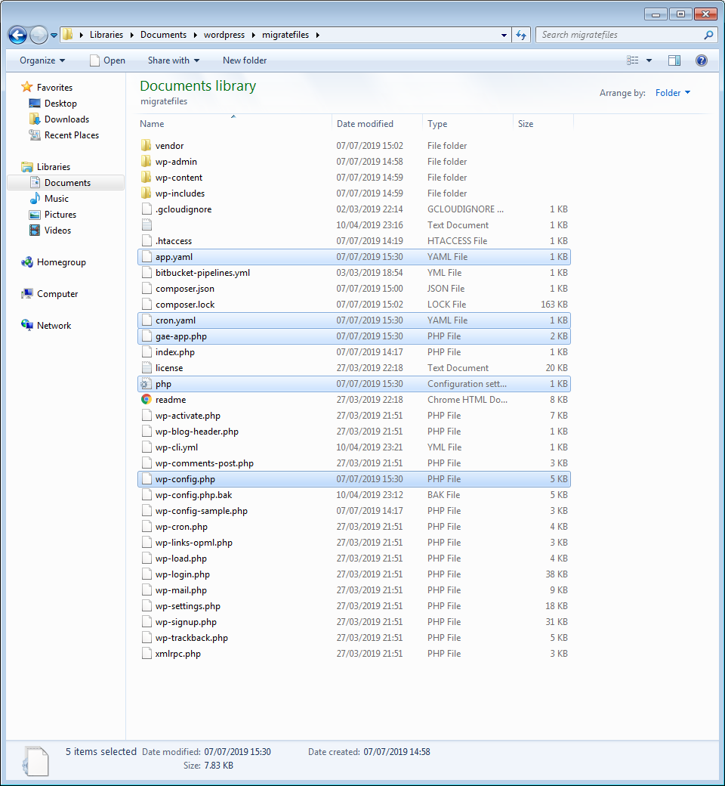Open Downloads in Favorites

(66, 119)
